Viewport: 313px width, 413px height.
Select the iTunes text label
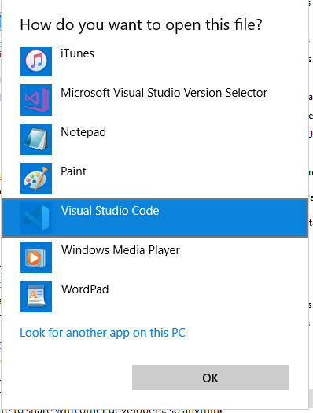77,53
